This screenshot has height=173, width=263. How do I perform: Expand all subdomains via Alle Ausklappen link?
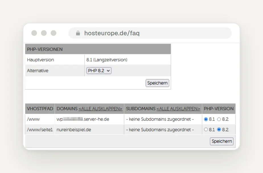[x=178, y=109]
